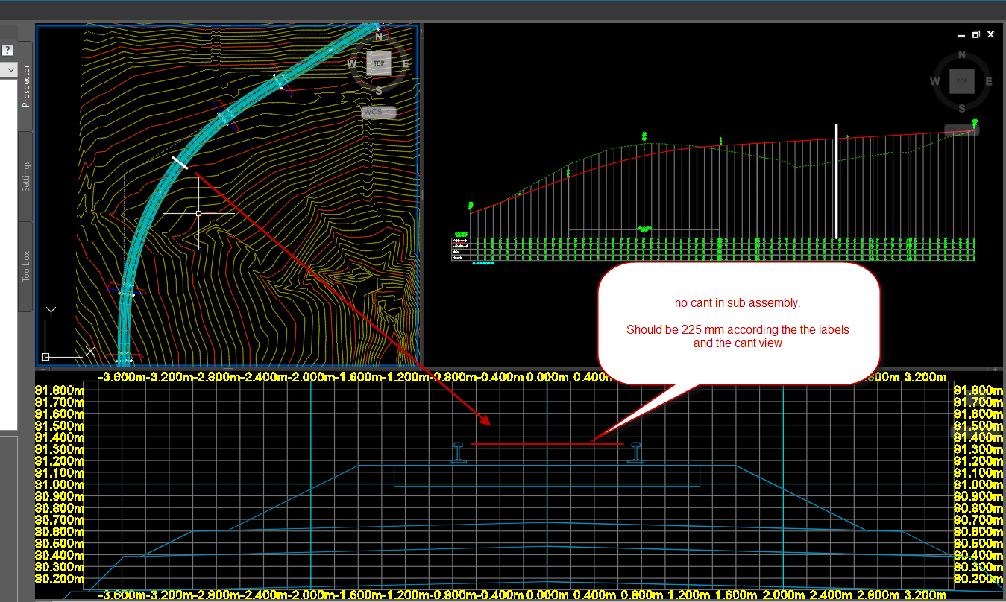The height and width of the screenshot is (602, 1006).
Task: Click E on the right viewport ViewCube
Action: [x=988, y=81]
